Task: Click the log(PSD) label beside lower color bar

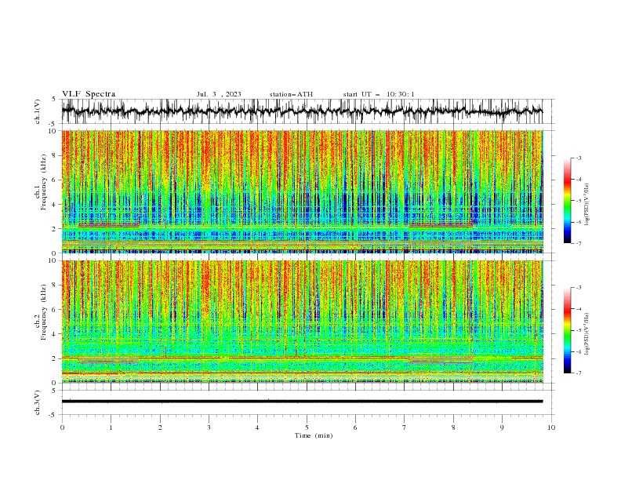Action: click(x=587, y=334)
